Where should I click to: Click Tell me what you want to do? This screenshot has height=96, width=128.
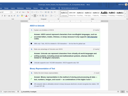70,8
